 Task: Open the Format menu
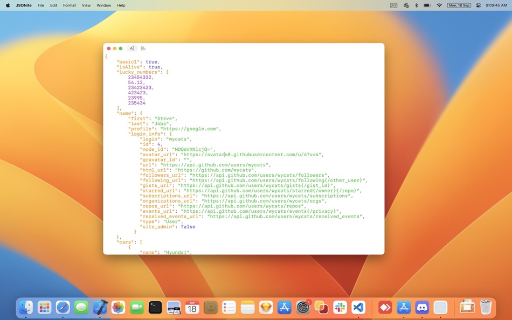[70, 5]
